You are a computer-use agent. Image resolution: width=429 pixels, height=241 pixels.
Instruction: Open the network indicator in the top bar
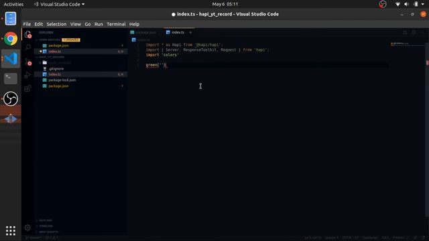397,4
